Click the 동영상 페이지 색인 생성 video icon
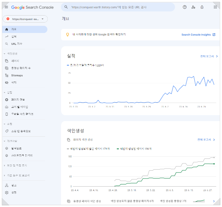This screenshot has width=222, height=207. 68,201
